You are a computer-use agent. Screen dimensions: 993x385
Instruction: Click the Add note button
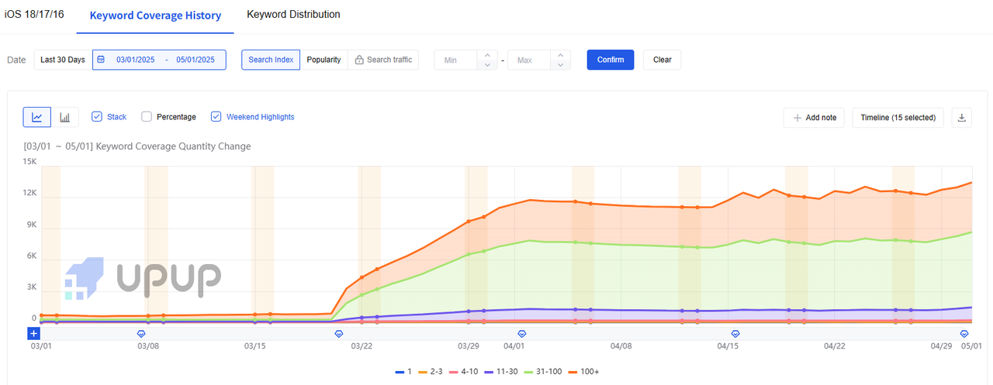[x=814, y=118]
